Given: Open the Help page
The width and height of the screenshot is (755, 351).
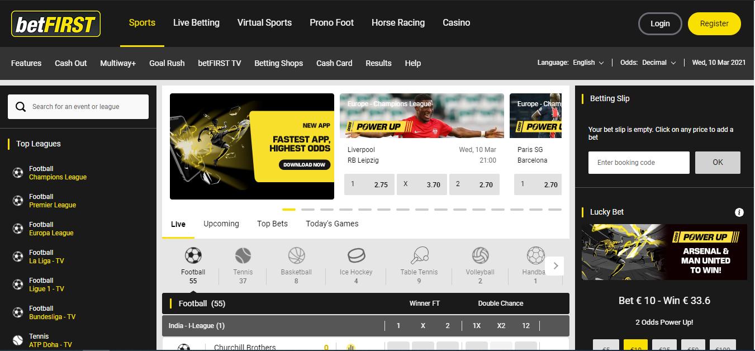Looking at the screenshot, I should (x=413, y=63).
